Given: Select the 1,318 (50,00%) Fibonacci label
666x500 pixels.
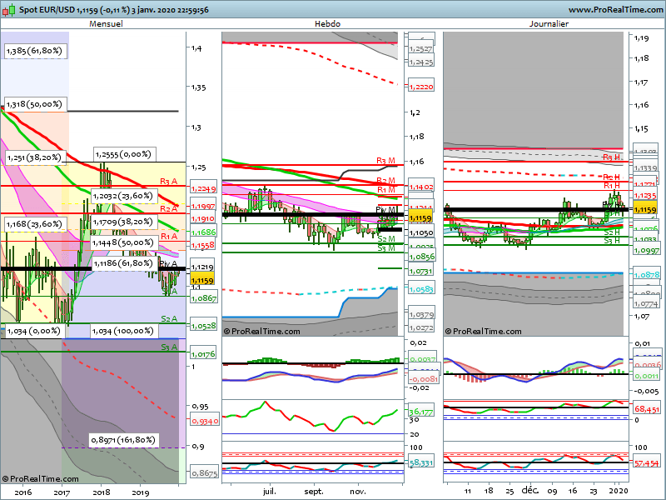Looking at the screenshot, I should (34, 105).
